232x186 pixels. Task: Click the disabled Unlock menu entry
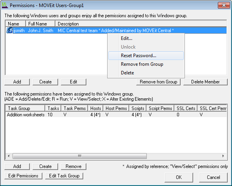[x=146, y=47]
